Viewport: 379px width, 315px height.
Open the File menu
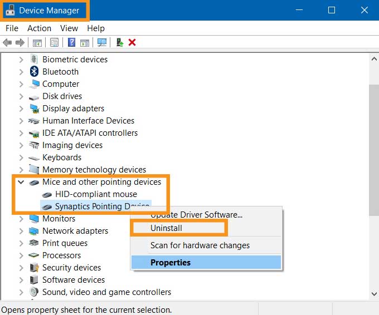pyautogui.click(x=12, y=28)
